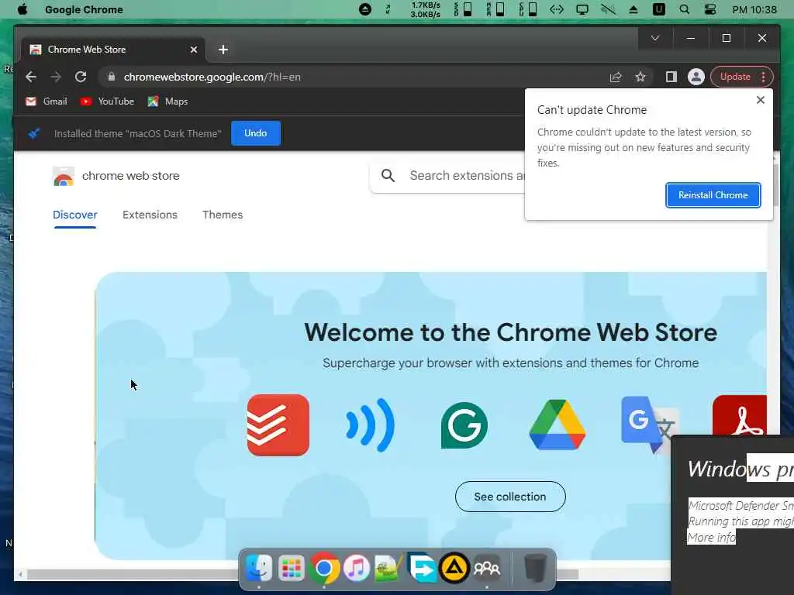Close the Can't update Chrome popup
This screenshot has width=794, height=595.
[760, 100]
